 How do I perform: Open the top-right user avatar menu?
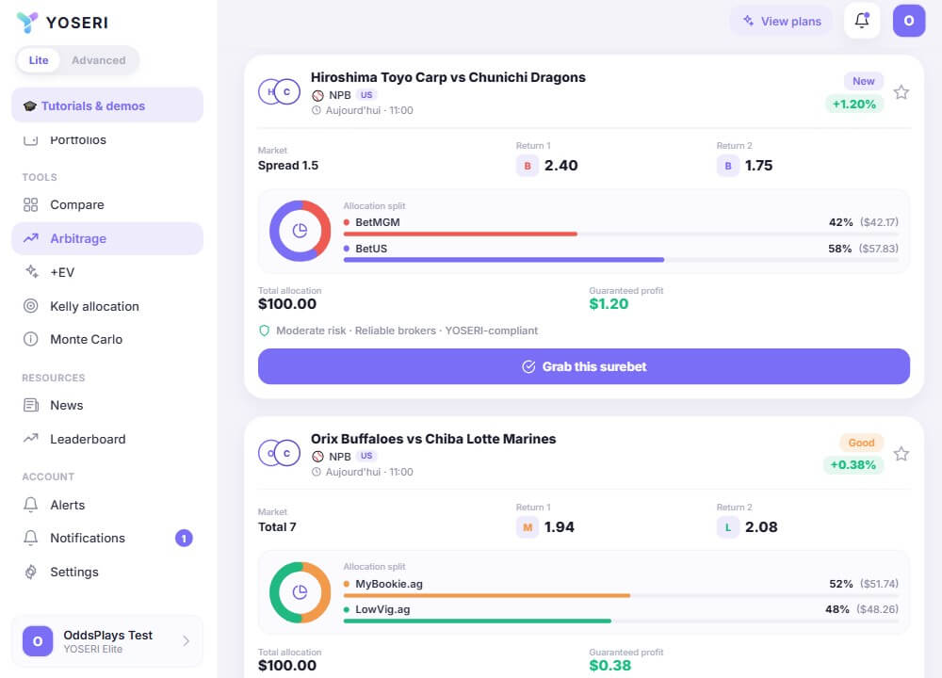tap(909, 21)
